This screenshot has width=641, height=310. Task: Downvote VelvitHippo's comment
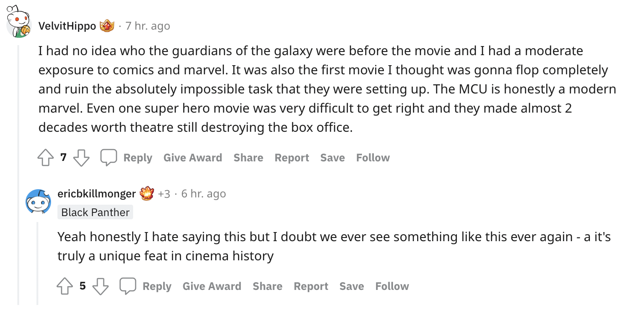coord(82,158)
